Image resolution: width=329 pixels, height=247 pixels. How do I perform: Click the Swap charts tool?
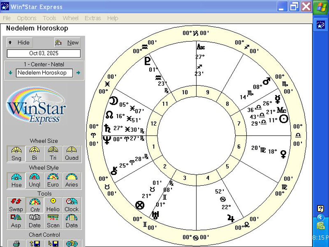(16, 205)
